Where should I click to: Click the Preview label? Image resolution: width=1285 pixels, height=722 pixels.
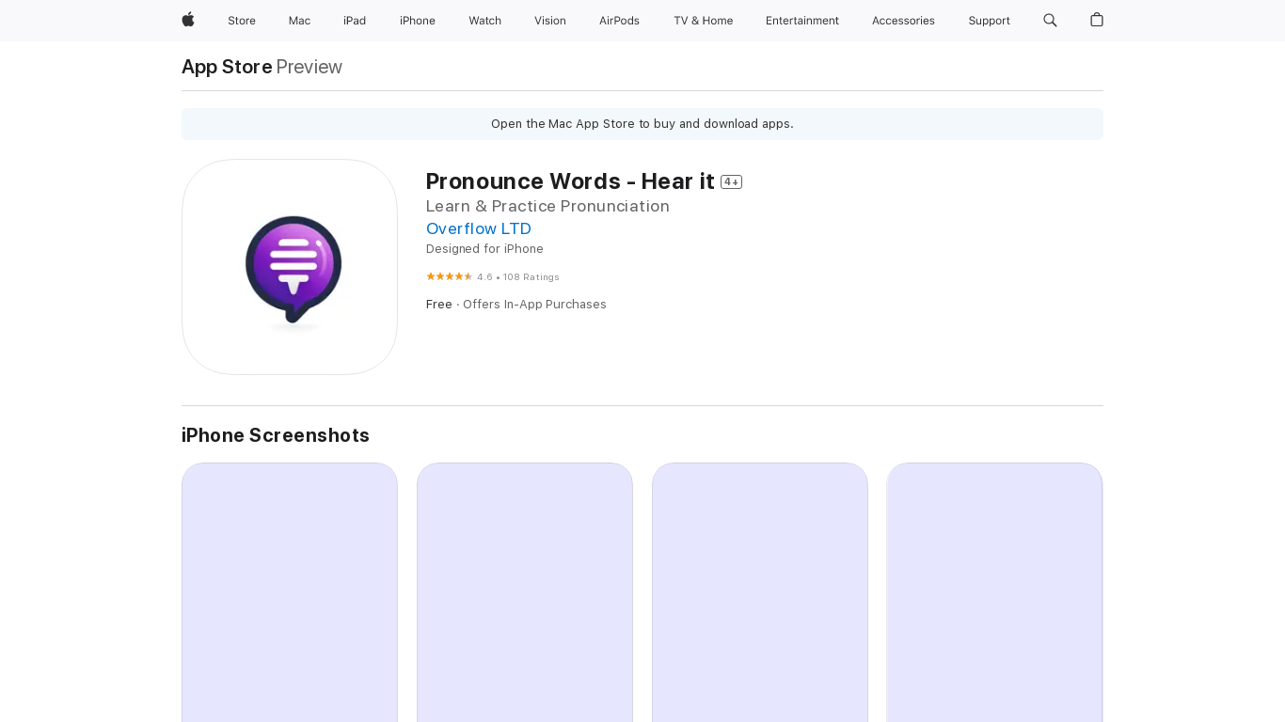click(309, 67)
